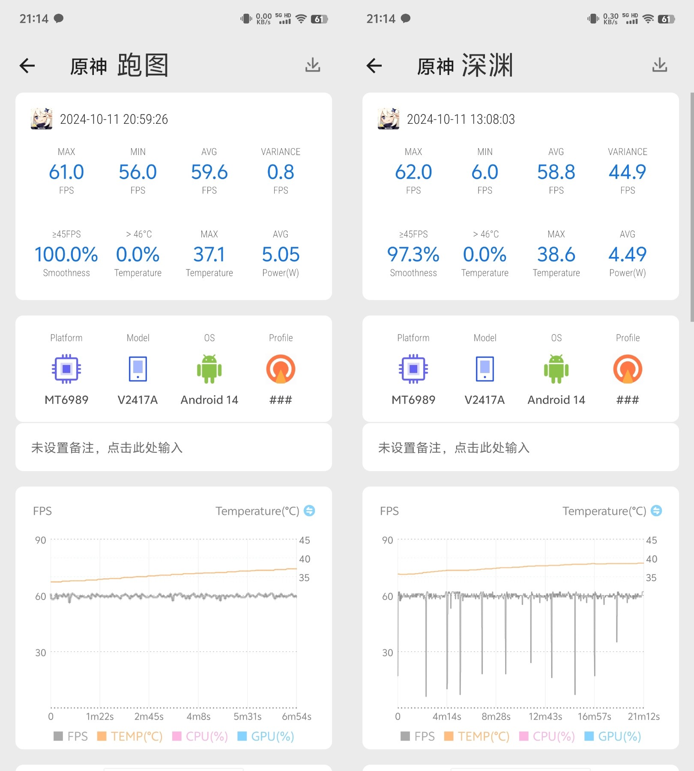694x771 pixels.
Task: Tap the 44.9 VARIANCE value
Action: (628, 172)
